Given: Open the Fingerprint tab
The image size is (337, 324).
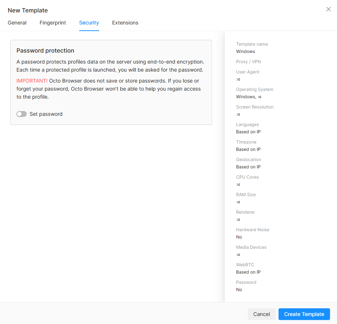Looking at the screenshot, I should 53,23.
